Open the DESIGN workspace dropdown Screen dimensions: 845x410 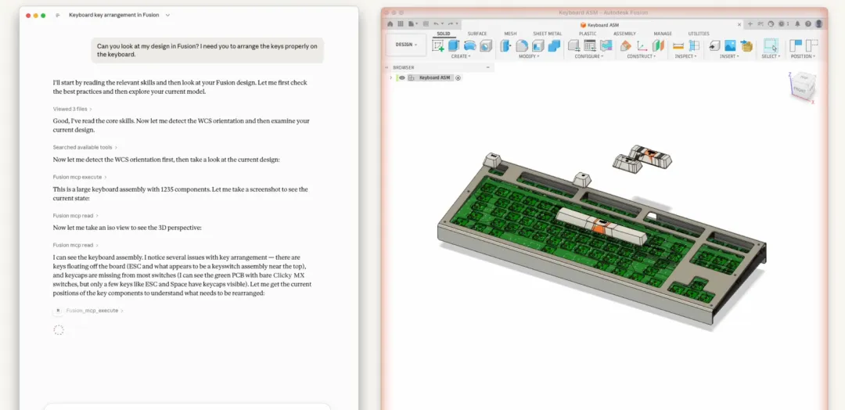(x=407, y=45)
